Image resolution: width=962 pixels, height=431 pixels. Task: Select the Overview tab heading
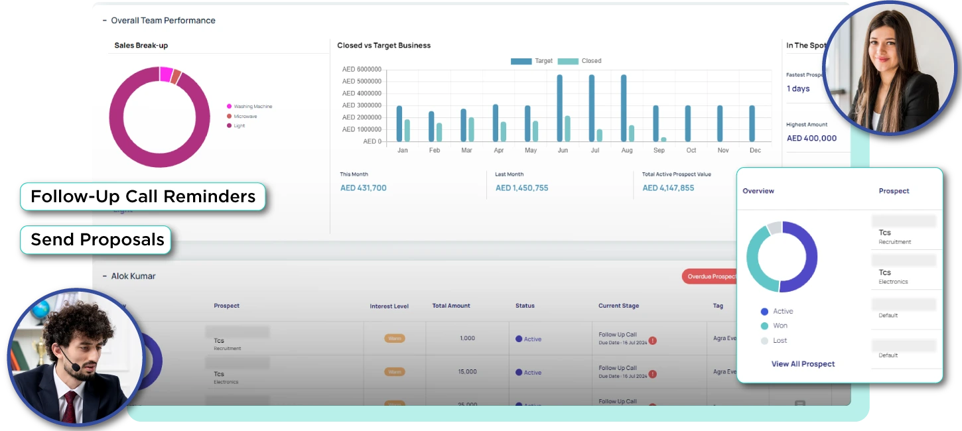[758, 191]
